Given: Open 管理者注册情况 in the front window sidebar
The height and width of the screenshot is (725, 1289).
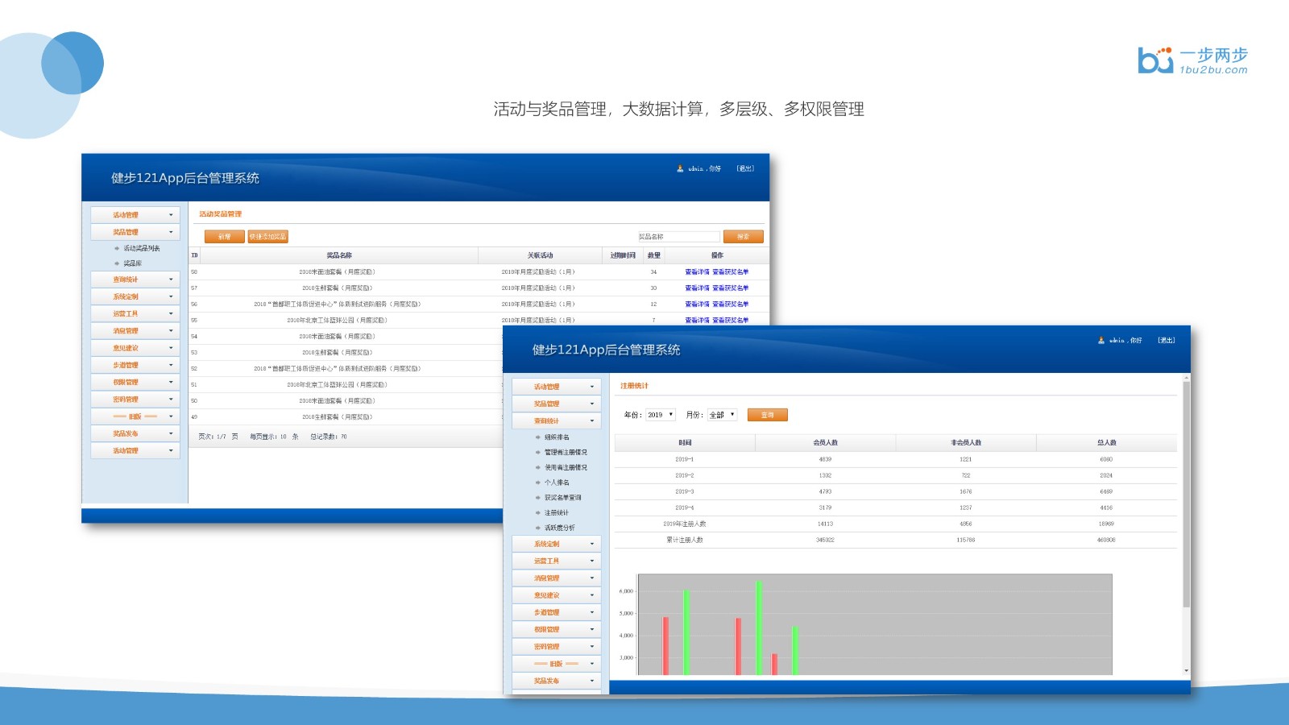Looking at the screenshot, I should point(566,453).
